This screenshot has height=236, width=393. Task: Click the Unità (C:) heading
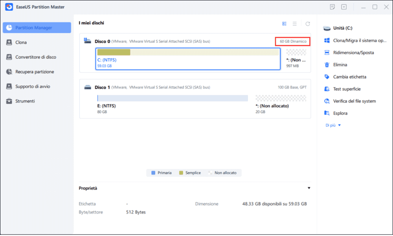coord(343,28)
